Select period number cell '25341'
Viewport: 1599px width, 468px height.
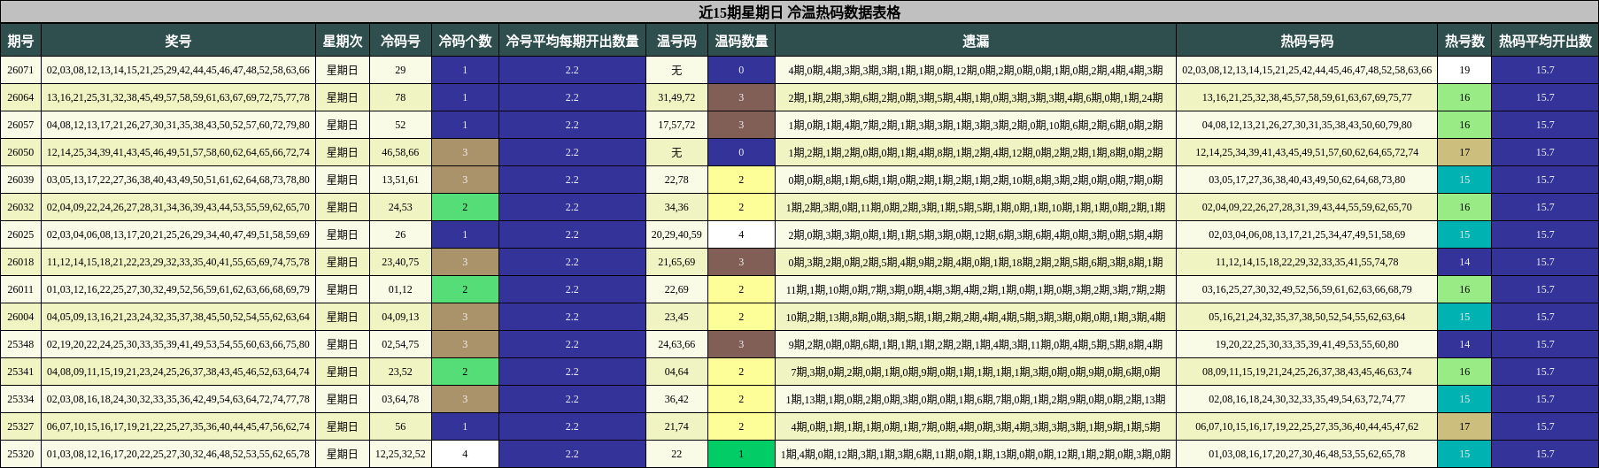pyautogui.click(x=20, y=372)
